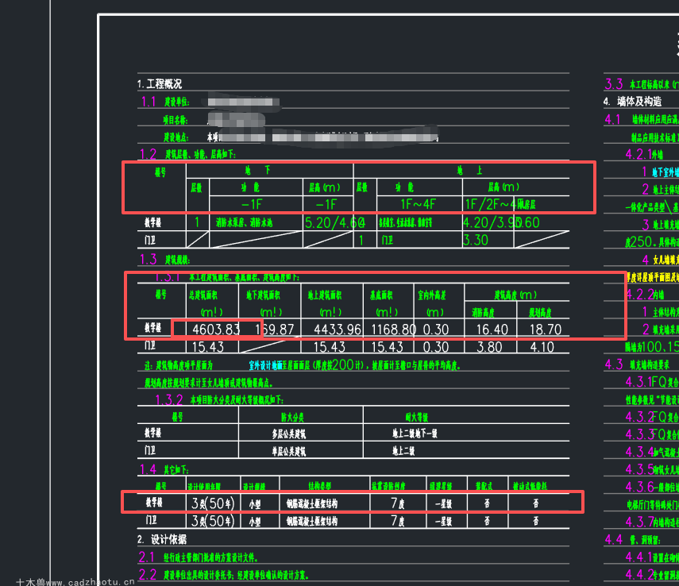
Task: Click the "1. 工程概况" section heading
Action: coord(160,83)
